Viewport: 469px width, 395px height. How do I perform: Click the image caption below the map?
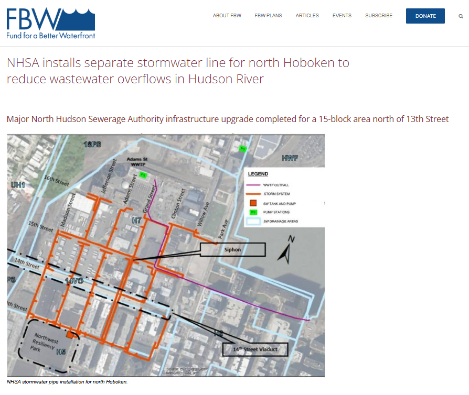(67, 382)
